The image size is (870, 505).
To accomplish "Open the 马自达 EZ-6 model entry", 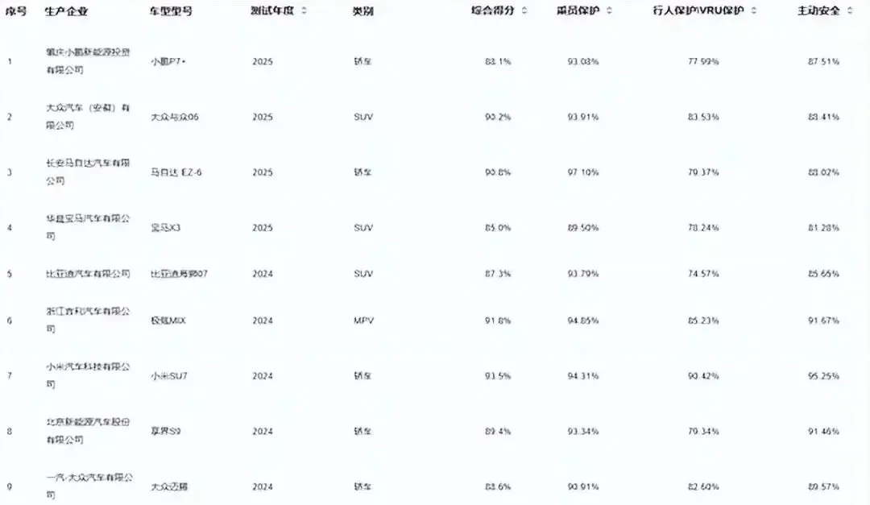I will pos(176,172).
